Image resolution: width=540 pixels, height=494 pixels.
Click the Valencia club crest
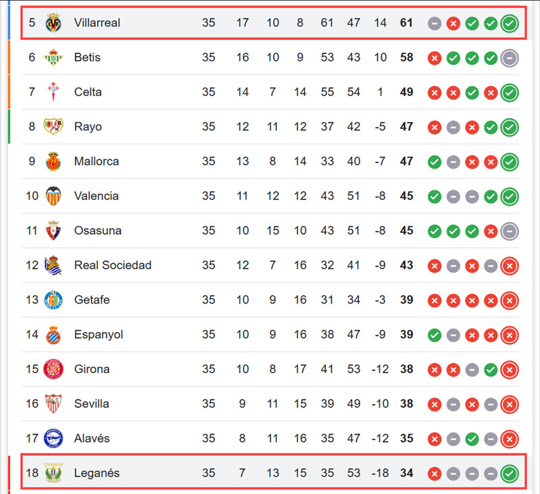tap(53, 196)
